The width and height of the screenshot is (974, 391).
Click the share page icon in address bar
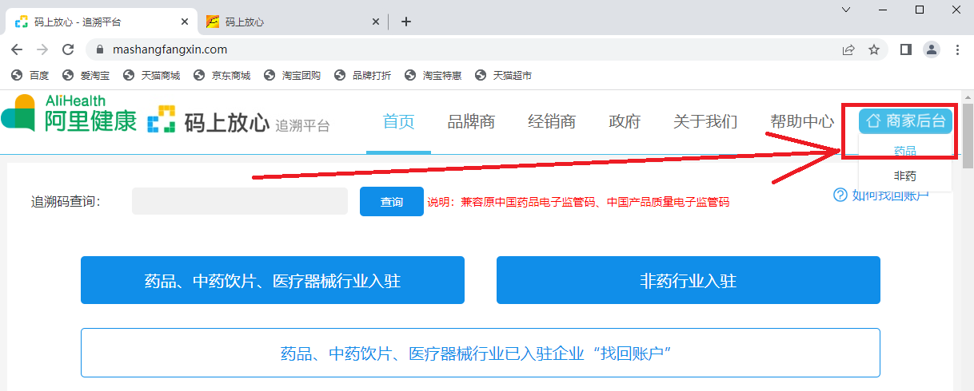pyautogui.click(x=848, y=49)
